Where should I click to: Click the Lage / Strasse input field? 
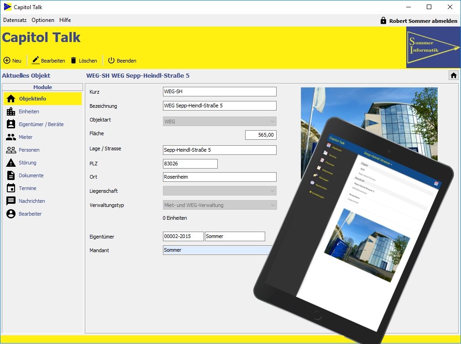220,150
